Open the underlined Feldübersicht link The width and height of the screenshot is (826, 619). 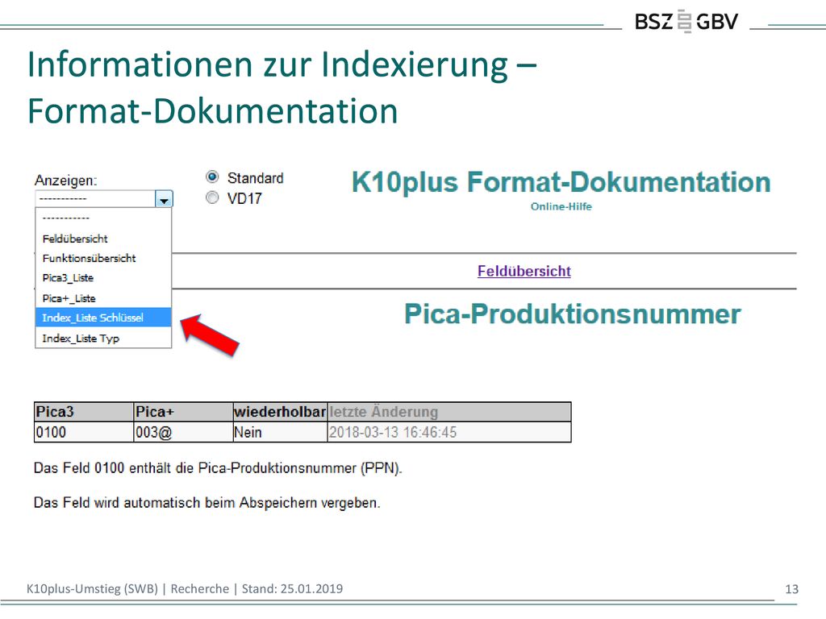coord(524,271)
